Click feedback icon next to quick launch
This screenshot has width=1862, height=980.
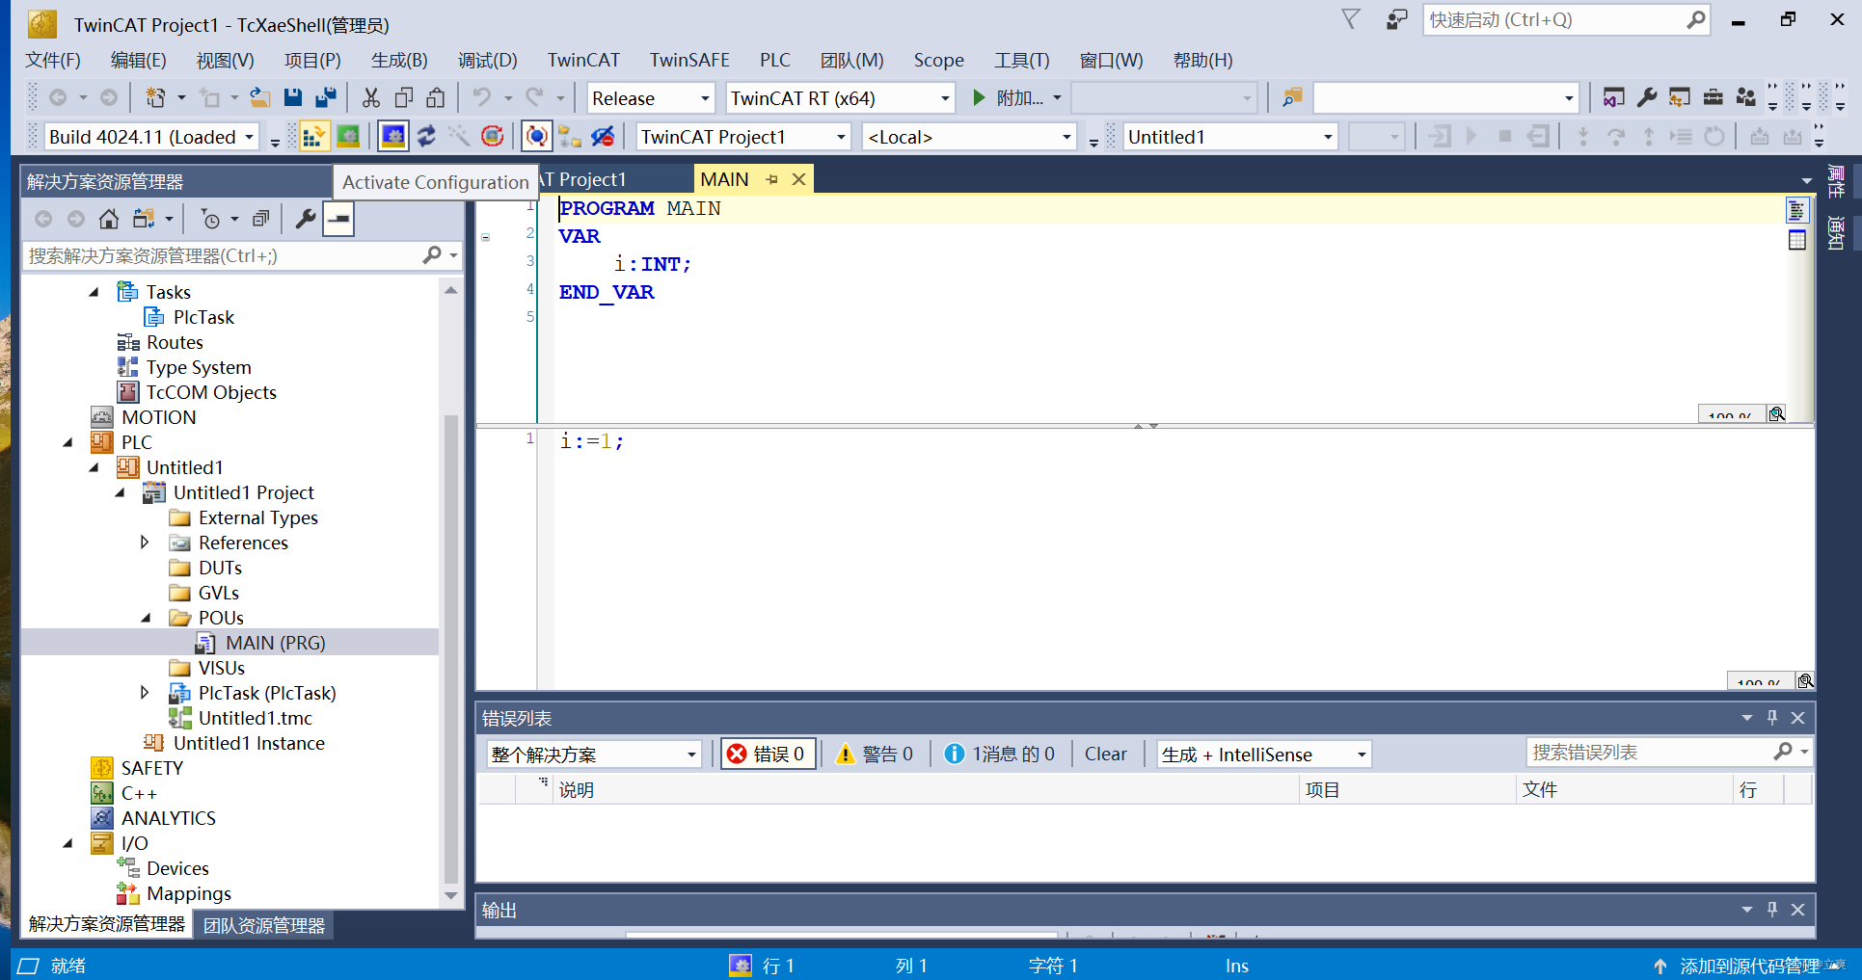(x=1396, y=20)
